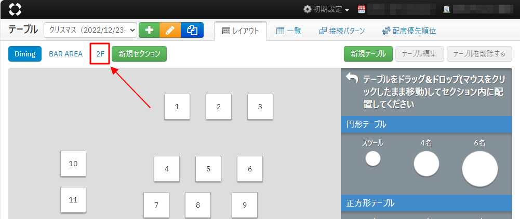Switch to the 一覧 tab
Screen dimensions: 520x219
click(289, 31)
